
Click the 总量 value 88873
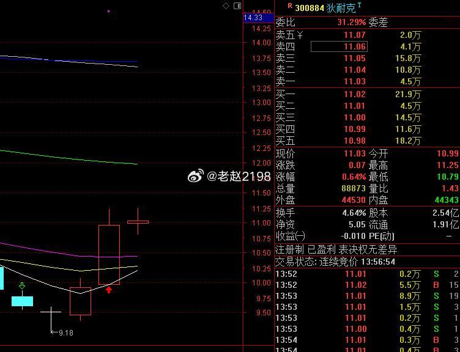coord(354,188)
